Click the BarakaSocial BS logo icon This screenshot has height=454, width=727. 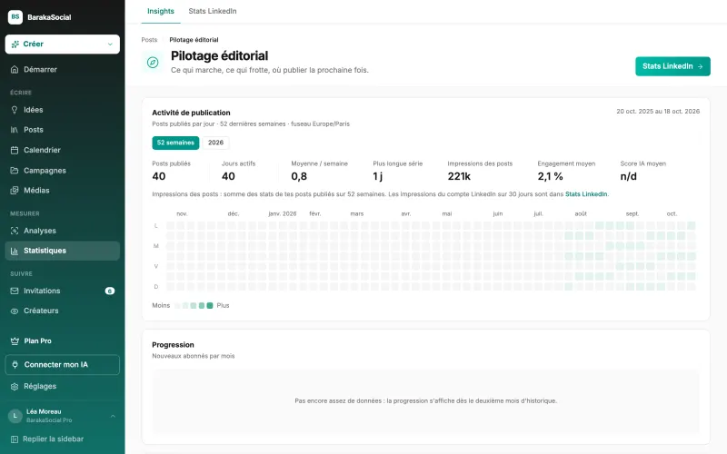pyautogui.click(x=15, y=17)
